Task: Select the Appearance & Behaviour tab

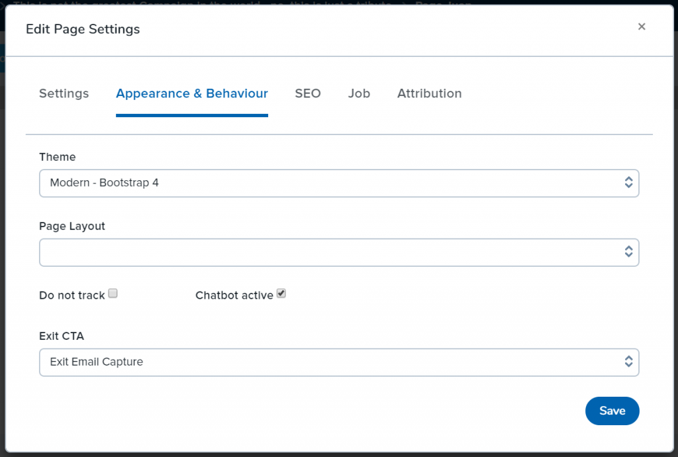Action: [x=192, y=93]
